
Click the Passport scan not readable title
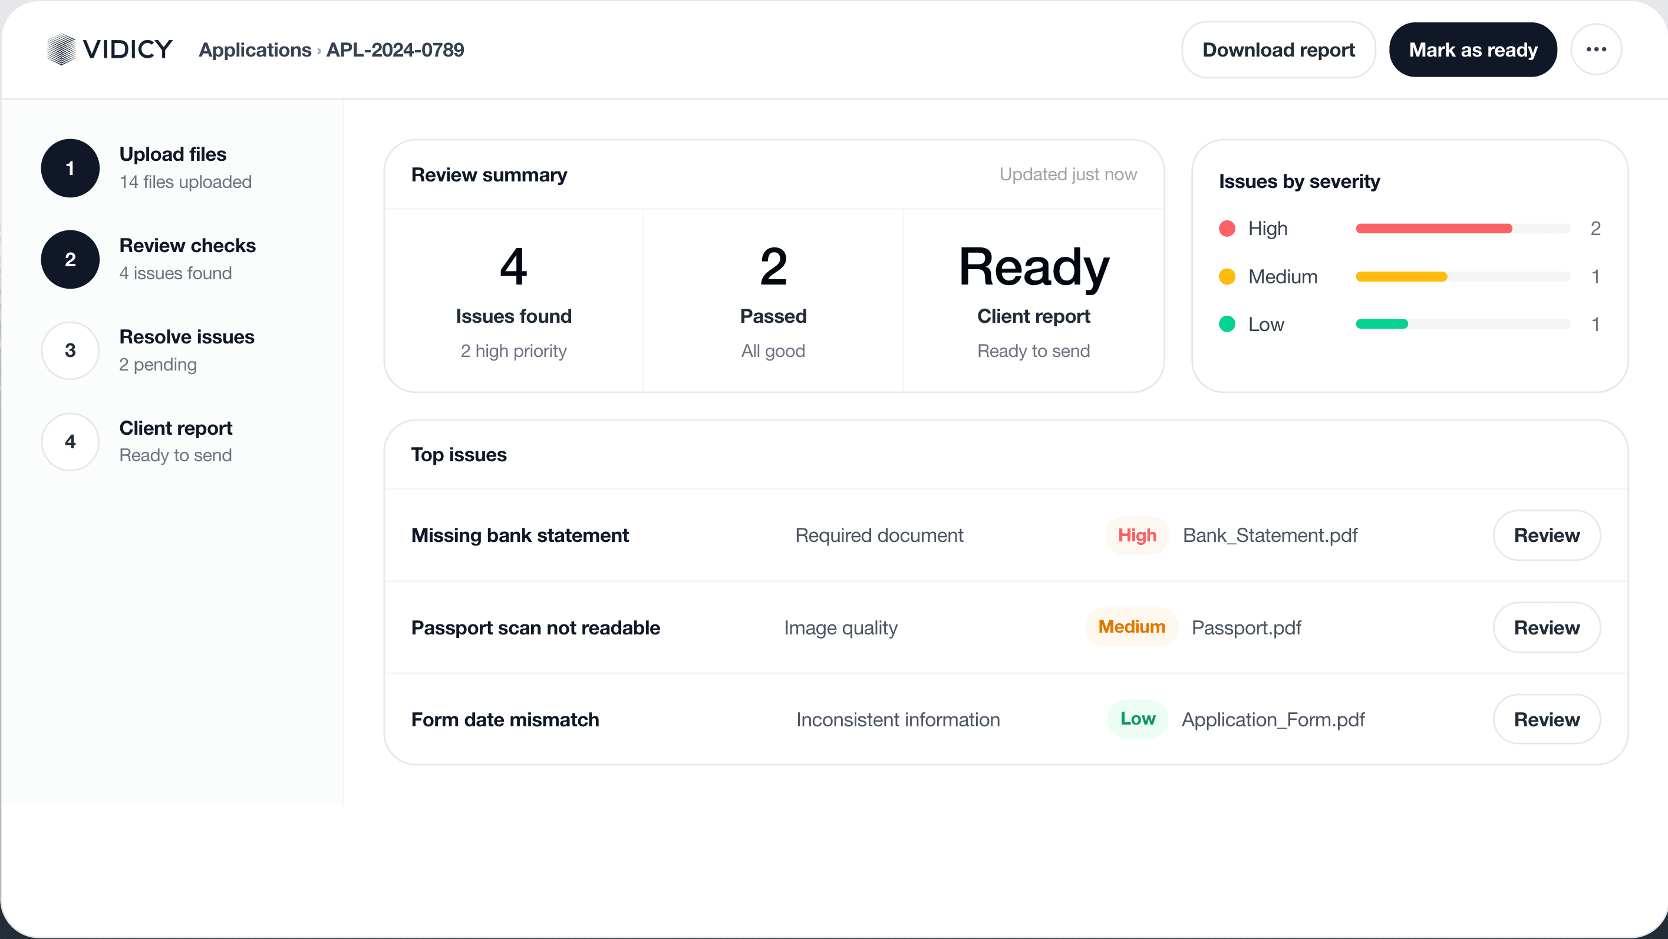tap(536, 628)
